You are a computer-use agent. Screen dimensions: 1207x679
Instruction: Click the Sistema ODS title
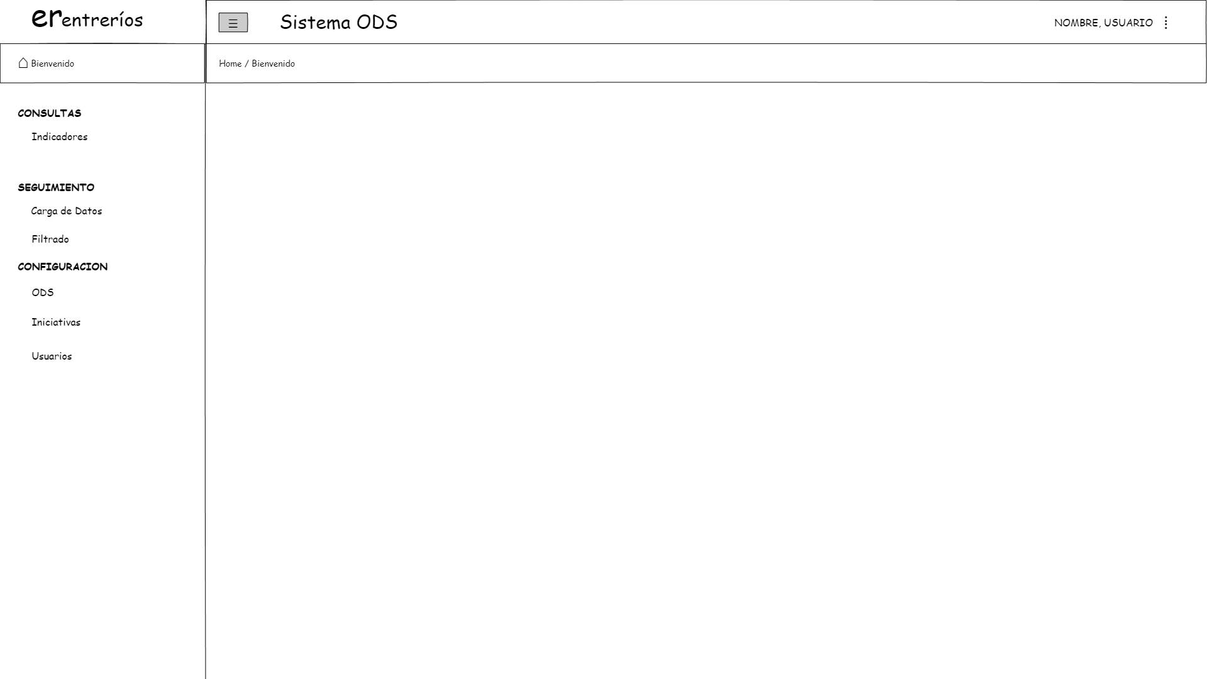pos(339,22)
